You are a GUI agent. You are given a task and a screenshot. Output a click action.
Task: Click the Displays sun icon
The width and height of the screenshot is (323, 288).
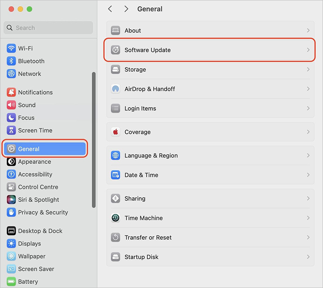pos(11,244)
